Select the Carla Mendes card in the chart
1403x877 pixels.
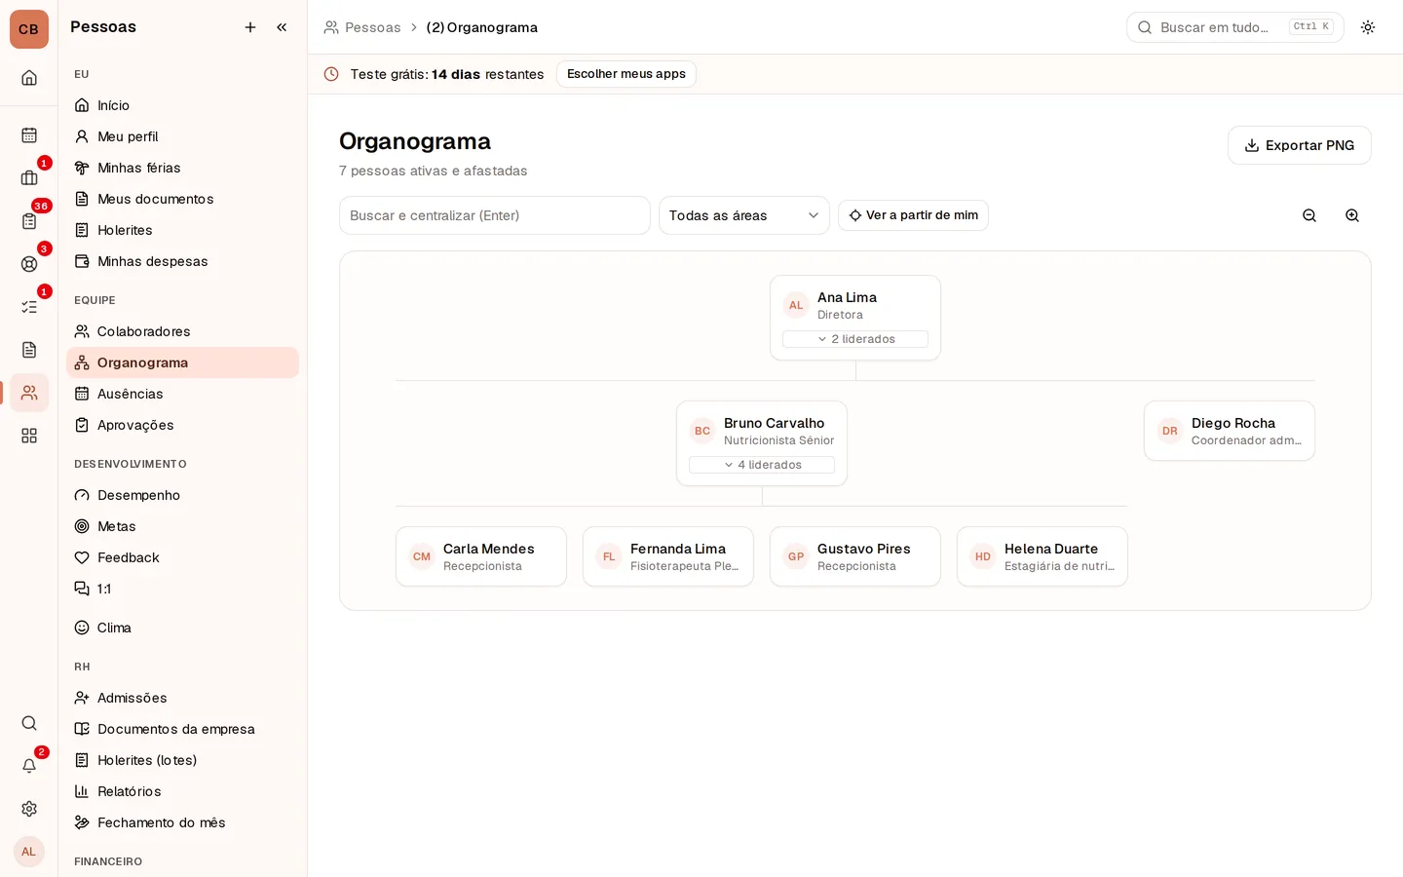(481, 556)
